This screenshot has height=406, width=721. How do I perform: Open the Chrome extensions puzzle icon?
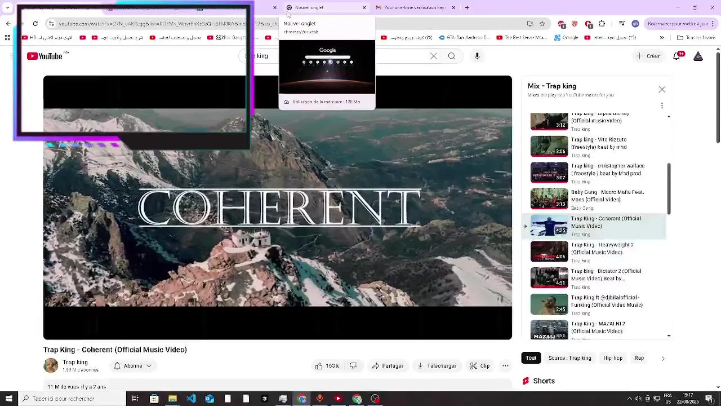point(602,24)
